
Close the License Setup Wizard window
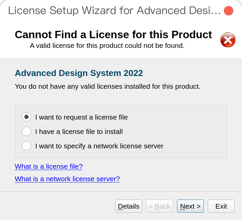[x=228, y=11]
